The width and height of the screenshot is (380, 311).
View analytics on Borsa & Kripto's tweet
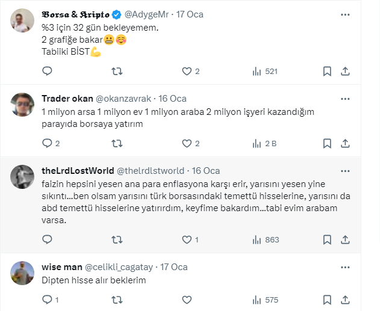[x=264, y=72]
